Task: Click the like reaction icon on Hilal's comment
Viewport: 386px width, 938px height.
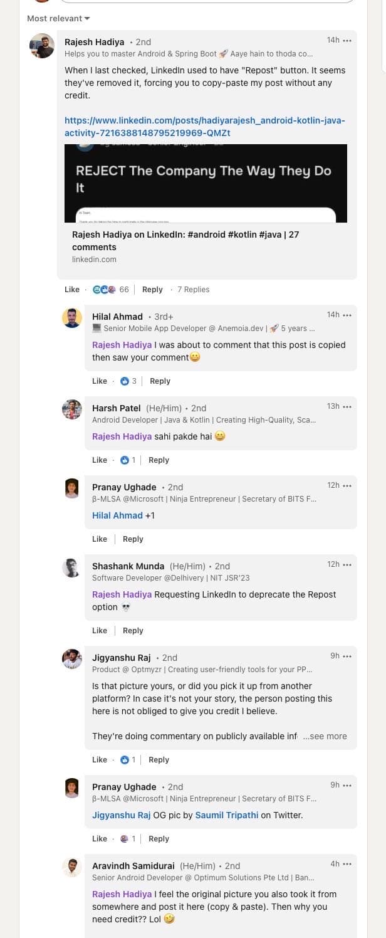Action: 124,381
